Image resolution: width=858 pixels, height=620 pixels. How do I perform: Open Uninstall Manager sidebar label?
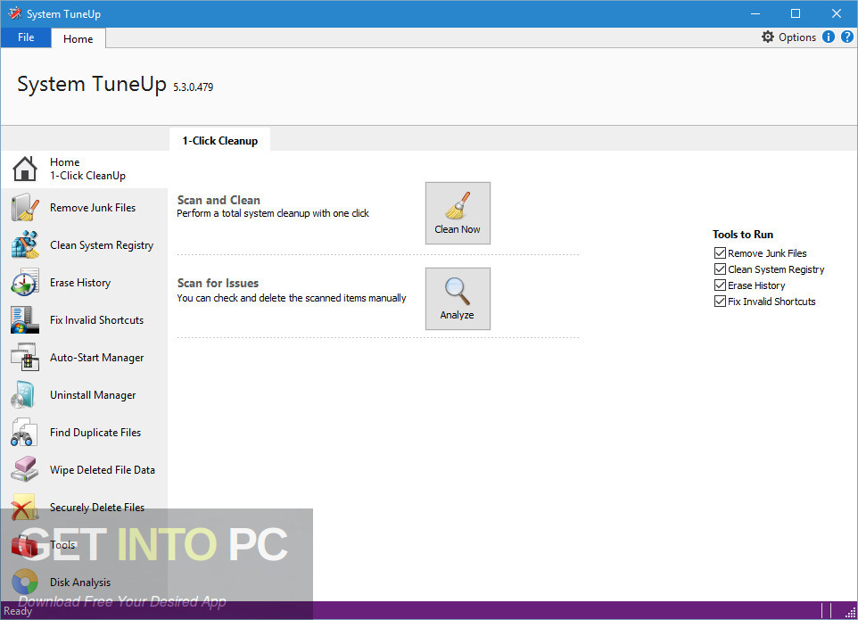(x=93, y=395)
